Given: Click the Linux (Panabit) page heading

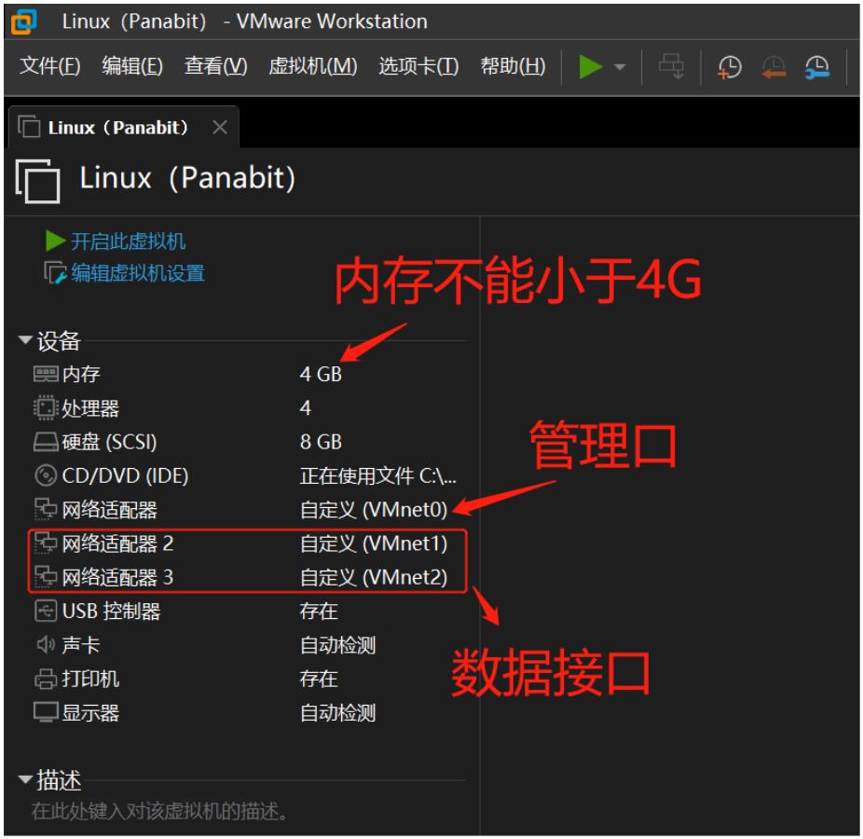Looking at the screenshot, I should click(x=187, y=178).
